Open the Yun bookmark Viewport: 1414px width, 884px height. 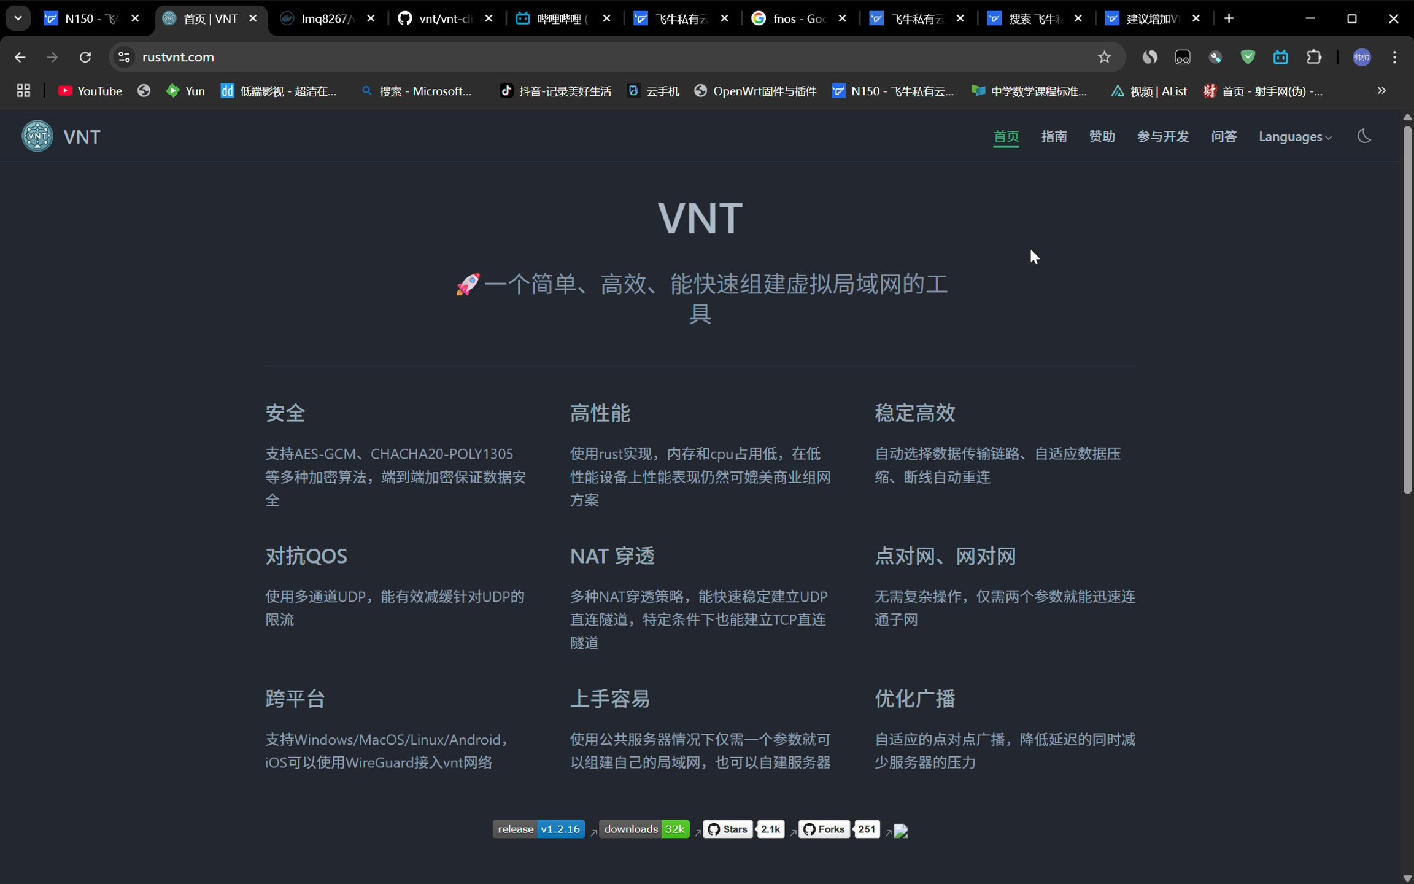(x=185, y=91)
